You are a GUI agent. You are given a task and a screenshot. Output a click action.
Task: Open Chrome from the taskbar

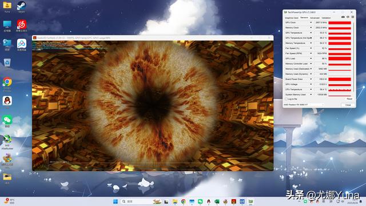pyautogui.click(x=184, y=201)
